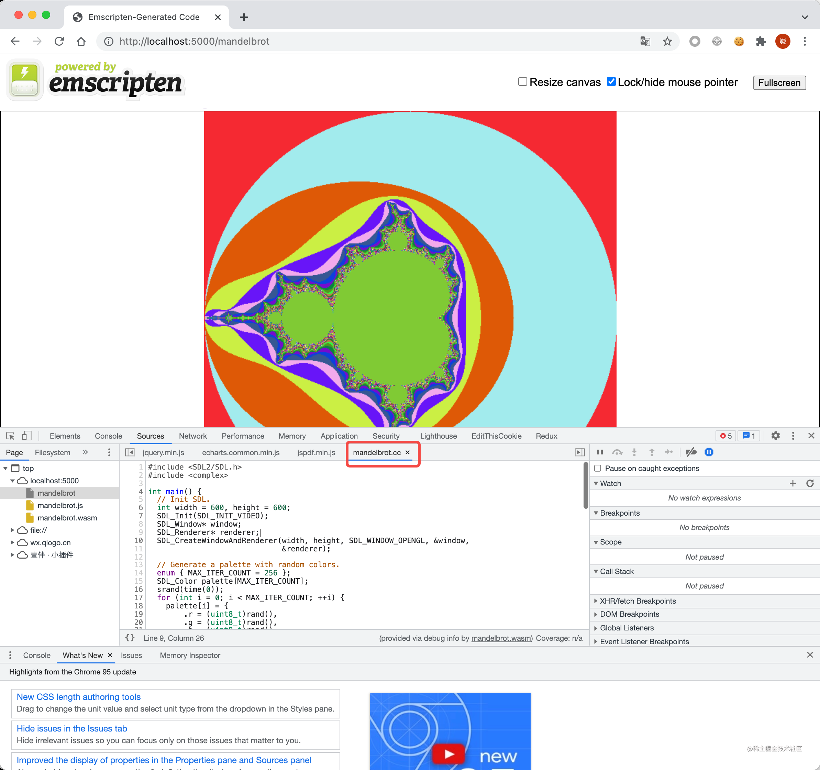The width and height of the screenshot is (820, 770).
Task: Open the Network panel
Action: click(192, 436)
